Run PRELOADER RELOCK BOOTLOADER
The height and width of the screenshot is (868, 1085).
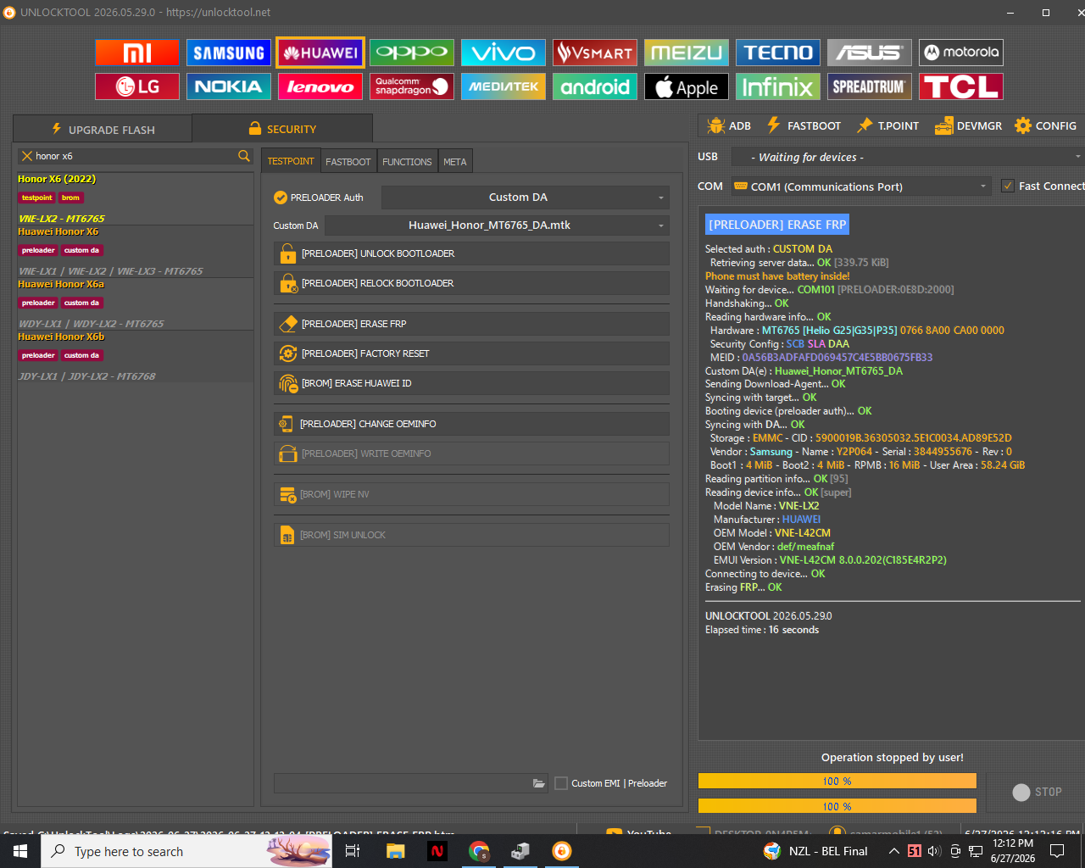471,283
